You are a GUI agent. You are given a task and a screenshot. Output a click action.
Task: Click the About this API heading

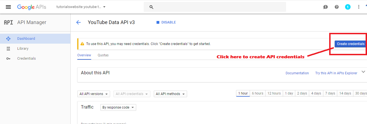(95, 73)
